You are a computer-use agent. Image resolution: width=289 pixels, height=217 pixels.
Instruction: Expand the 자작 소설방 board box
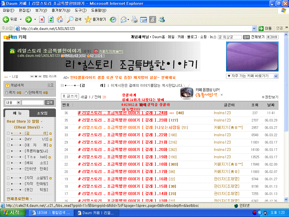click(8, 178)
